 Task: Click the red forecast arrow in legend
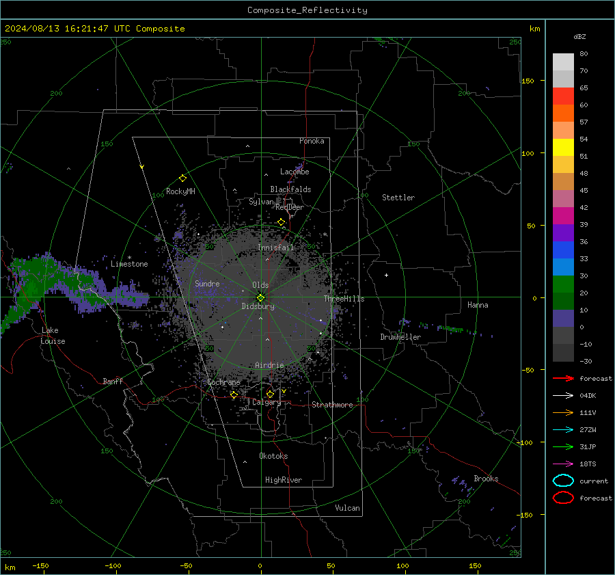(x=563, y=378)
